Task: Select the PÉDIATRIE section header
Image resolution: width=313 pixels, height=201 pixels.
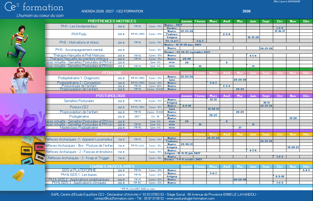Action: click(112, 73)
